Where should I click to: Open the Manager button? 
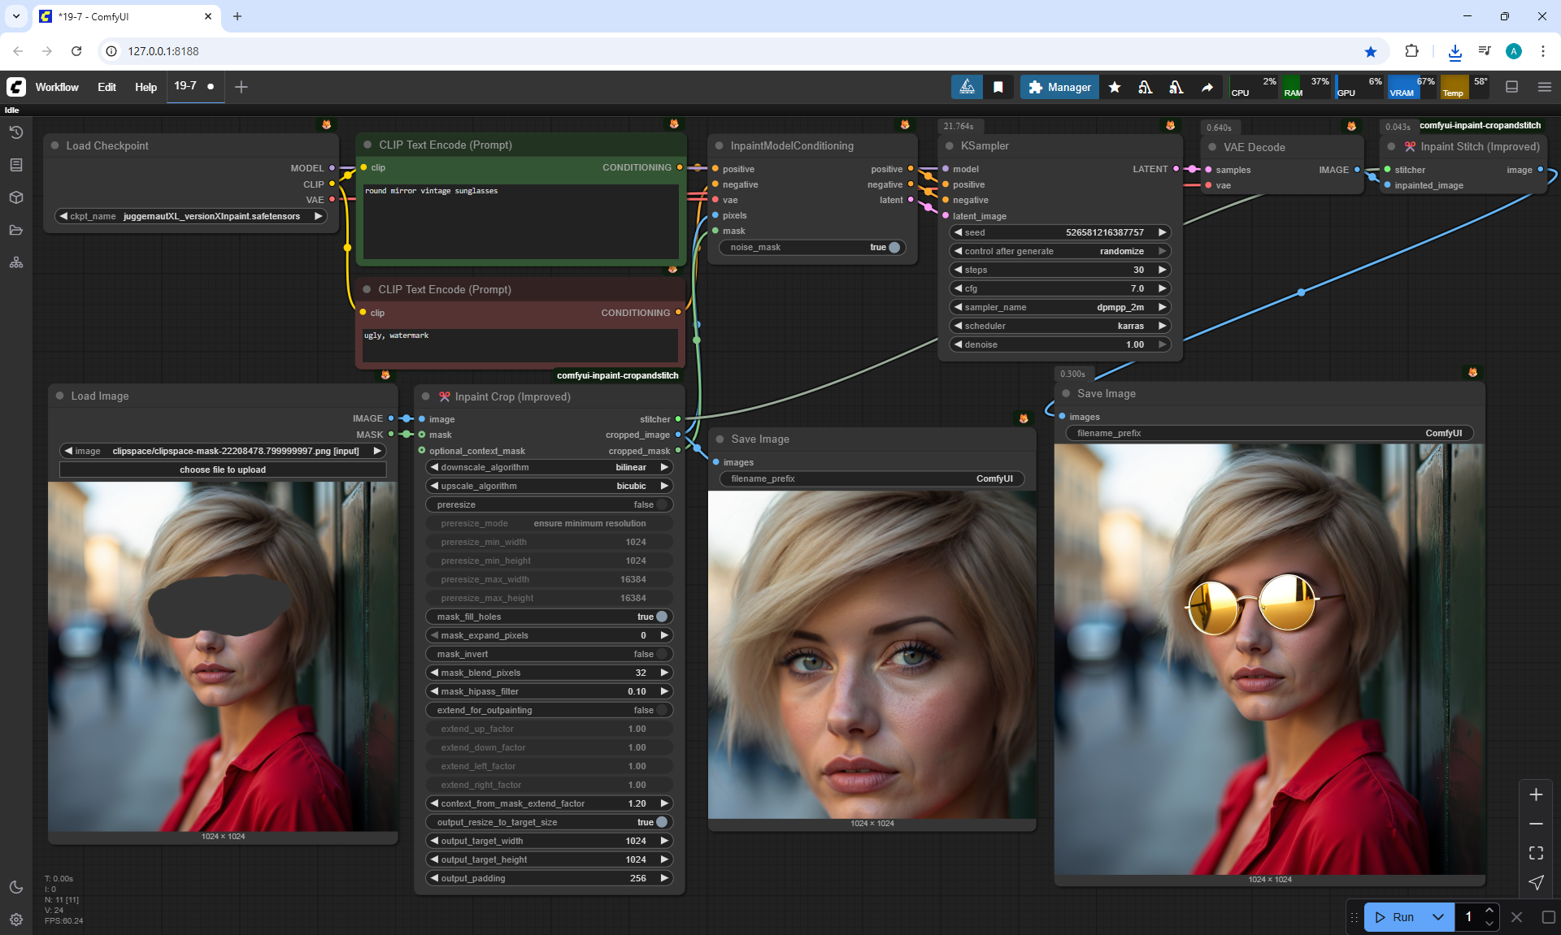pyautogui.click(x=1059, y=87)
